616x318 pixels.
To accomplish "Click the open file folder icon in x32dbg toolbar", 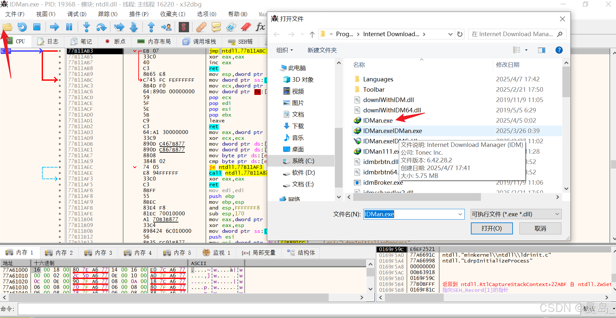I will (7, 27).
